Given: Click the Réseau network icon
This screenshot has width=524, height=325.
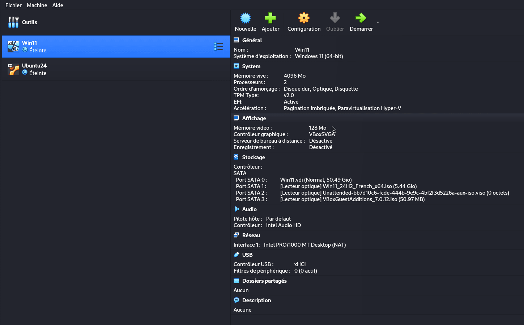Looking at the screenshot, I should (x=237, y=235).
